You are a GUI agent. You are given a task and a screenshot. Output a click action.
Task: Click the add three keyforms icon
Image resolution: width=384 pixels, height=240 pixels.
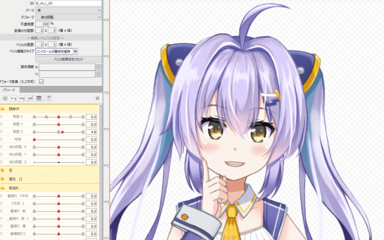point(22,98)
